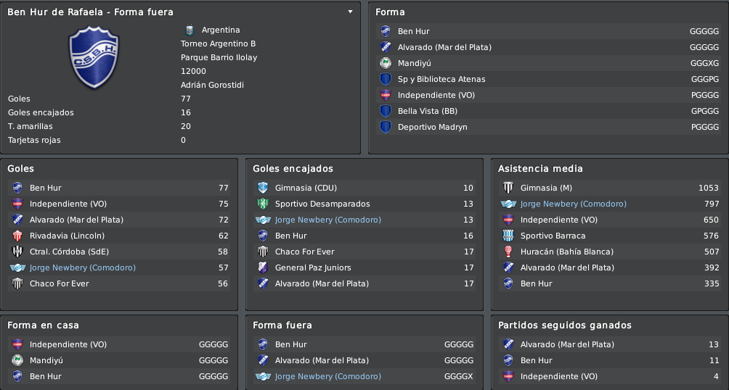
Task: Open Jorge Newbery (Comodoro) in Forma fuera list
Action: coord(327,376)
